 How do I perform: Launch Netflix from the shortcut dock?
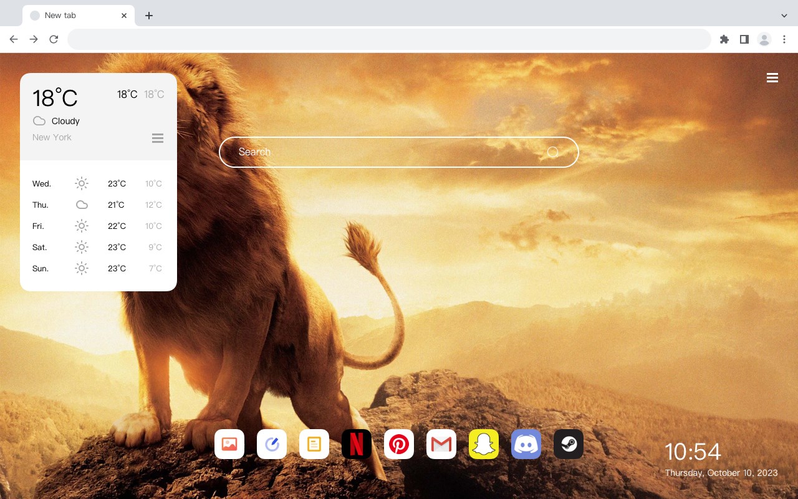357,444
